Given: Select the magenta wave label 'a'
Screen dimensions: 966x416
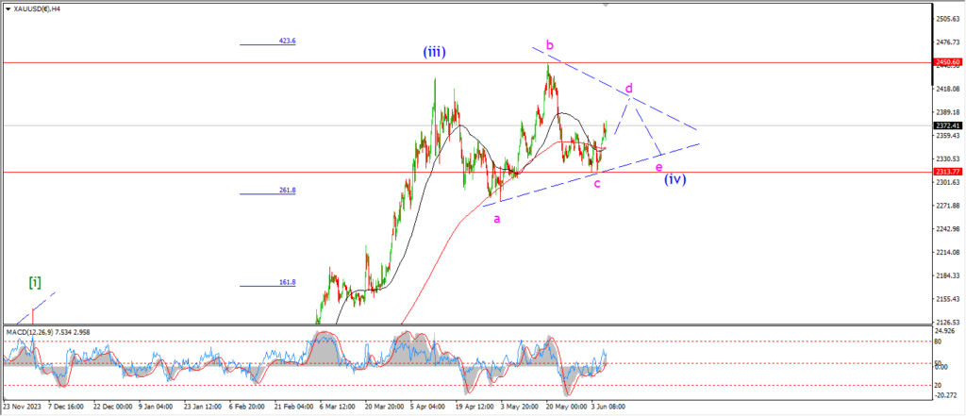Looking at the screenshot, I should (497, 218).
